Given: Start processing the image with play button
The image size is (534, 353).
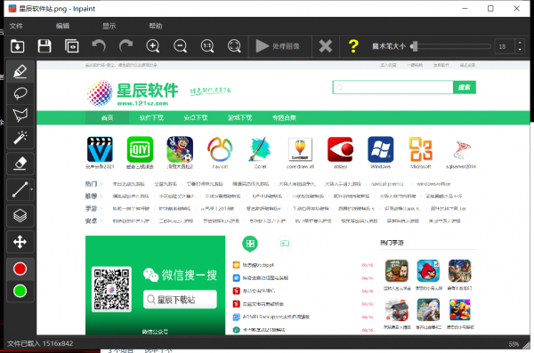Looking at the screenshot, I should (278, 46).
